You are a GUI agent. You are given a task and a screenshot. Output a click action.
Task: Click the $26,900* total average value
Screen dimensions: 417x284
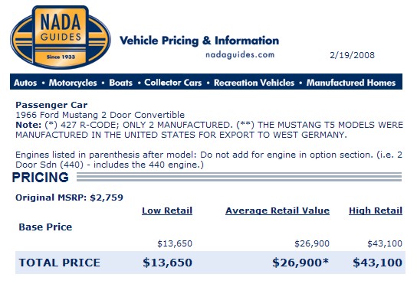[300, 263]
